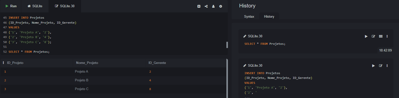The image size is (399, 98).
Task: Select the SQLite.30 editor tab
Action: pos(65,6)
